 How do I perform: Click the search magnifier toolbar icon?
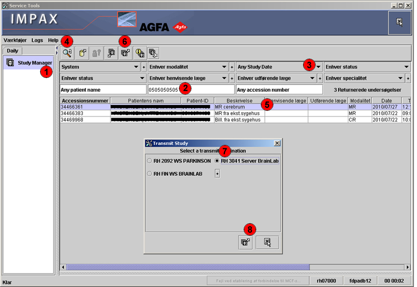(x=67, y=53)
